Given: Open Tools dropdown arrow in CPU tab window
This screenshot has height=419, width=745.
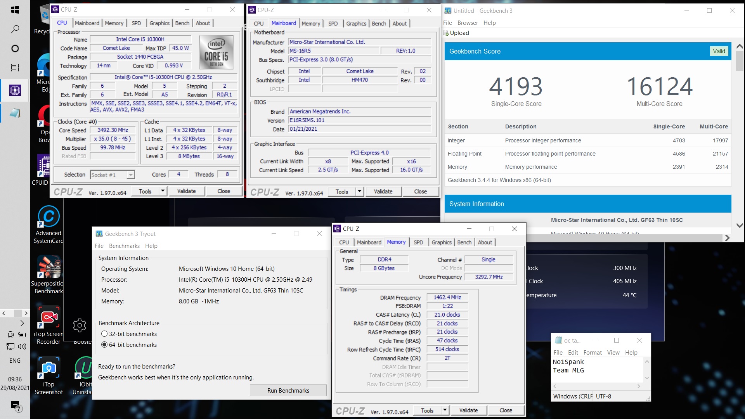Looking at the screenshot, I should tap(163, 191).
